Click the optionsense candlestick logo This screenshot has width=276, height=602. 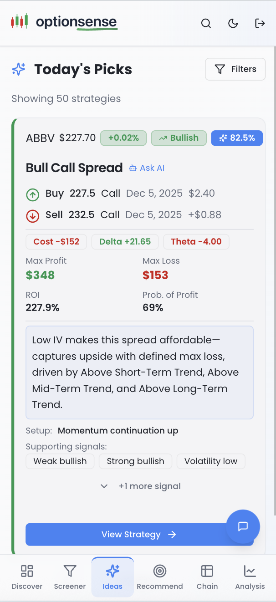click(x=20, y=21)
